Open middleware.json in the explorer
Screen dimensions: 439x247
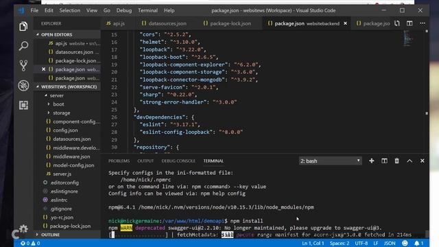[67, 156]
